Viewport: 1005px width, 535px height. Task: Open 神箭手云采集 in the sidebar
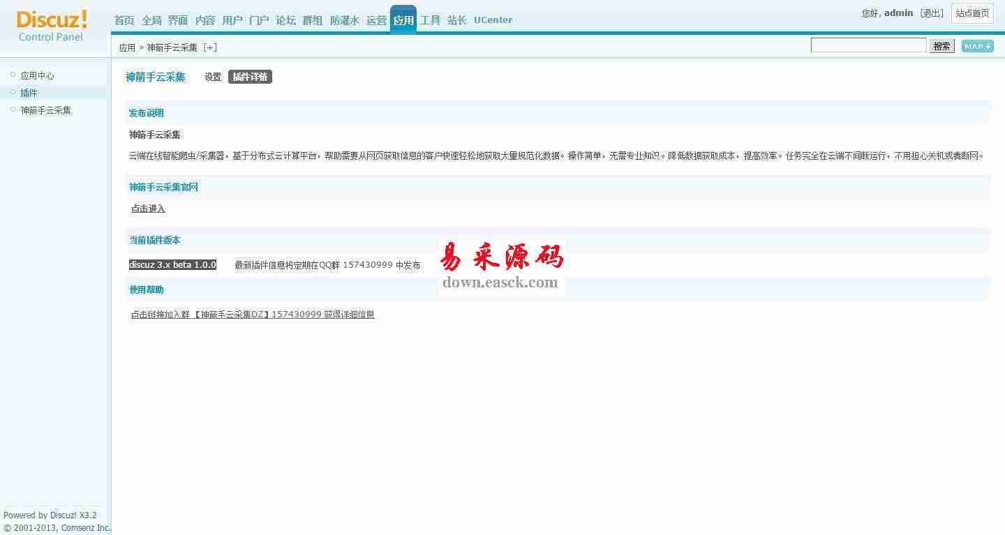[x=45, y=110]
